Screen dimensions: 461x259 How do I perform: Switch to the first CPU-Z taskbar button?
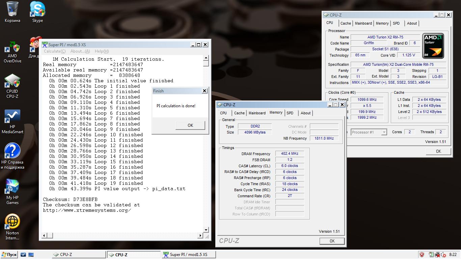pos(79,255)
